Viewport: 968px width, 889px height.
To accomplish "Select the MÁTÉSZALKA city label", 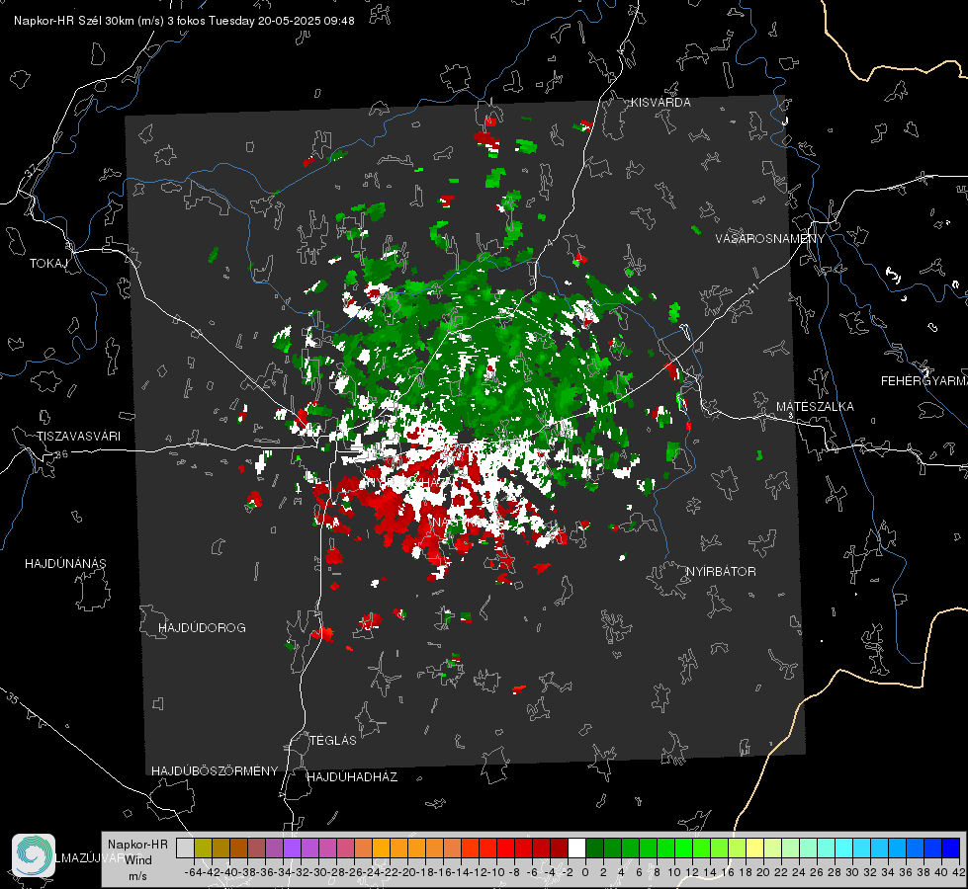I will (x=815, y=407).
